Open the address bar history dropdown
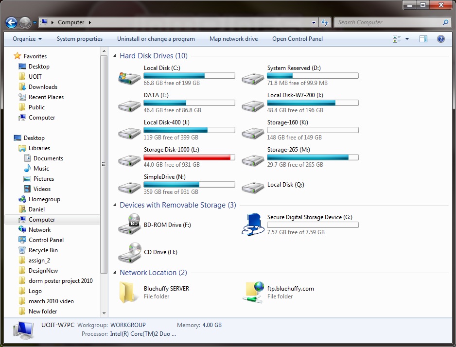This screenshot has height=347, width=456. pyautogui.click(x=314, y=22)
